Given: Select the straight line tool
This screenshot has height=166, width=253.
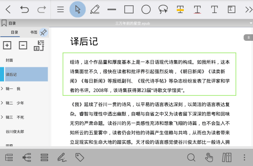Looking at the screenshot, I should coord(112,9).
